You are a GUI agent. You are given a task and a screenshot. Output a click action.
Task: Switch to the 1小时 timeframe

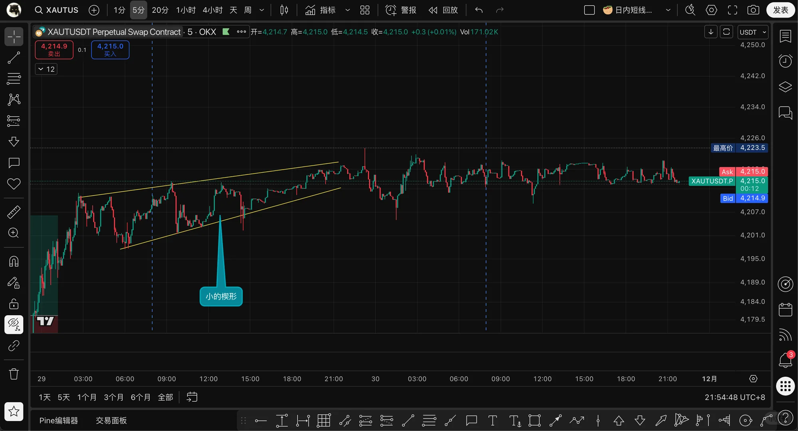pyautogui.click(x=186, y=10)
